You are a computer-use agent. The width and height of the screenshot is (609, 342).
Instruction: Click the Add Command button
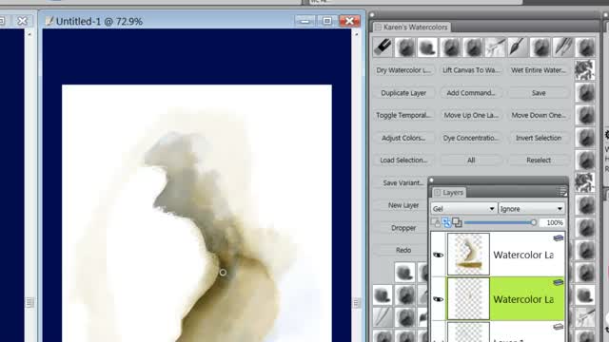tap(471, 93)
